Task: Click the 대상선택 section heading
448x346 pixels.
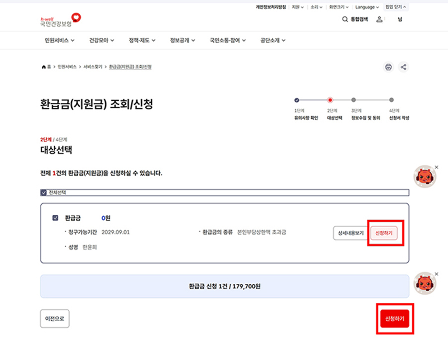Action: (x=56, y=150)
